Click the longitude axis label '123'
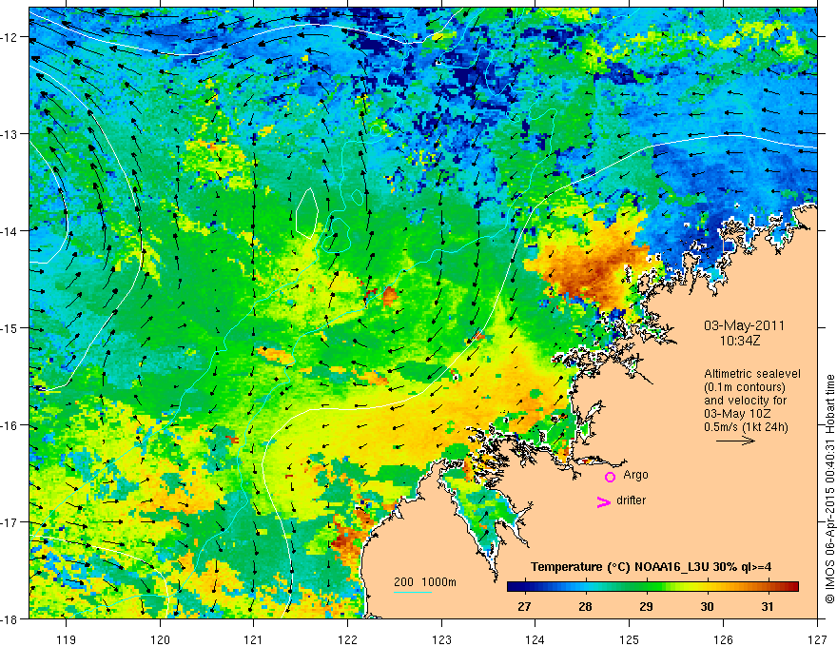This screenshot has height=647, width=837. 441,639
